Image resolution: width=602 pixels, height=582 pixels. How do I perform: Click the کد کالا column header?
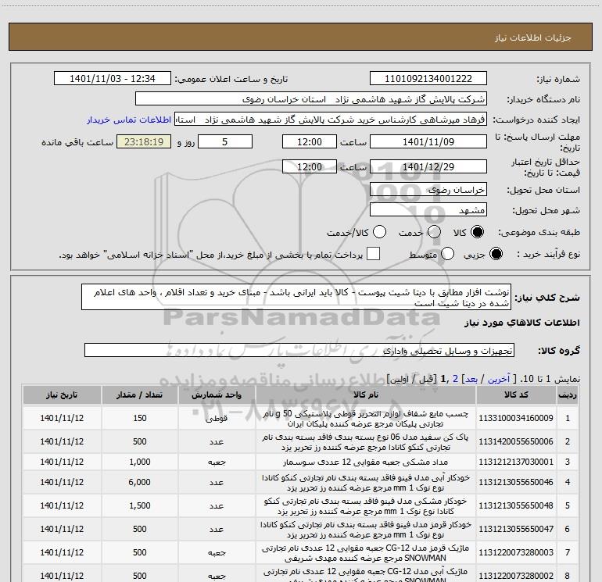pyautogui.click(x=515, y=396)
